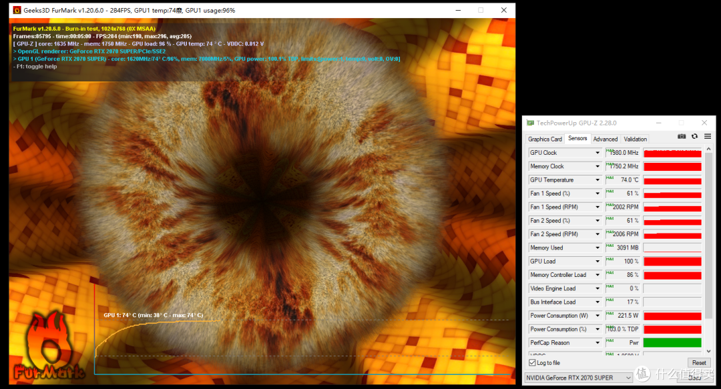Expand the GPU Load sensor dropdown
This screenshot has height=389, width=721.
tap(597, 261)
